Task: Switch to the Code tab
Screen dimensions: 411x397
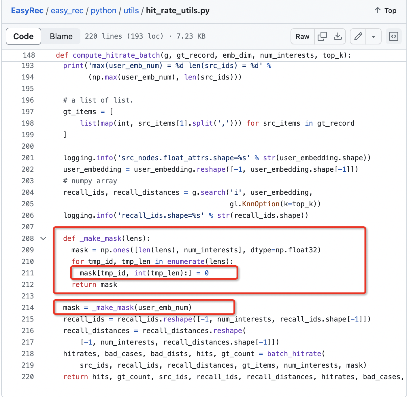Action: click(23, 36)
